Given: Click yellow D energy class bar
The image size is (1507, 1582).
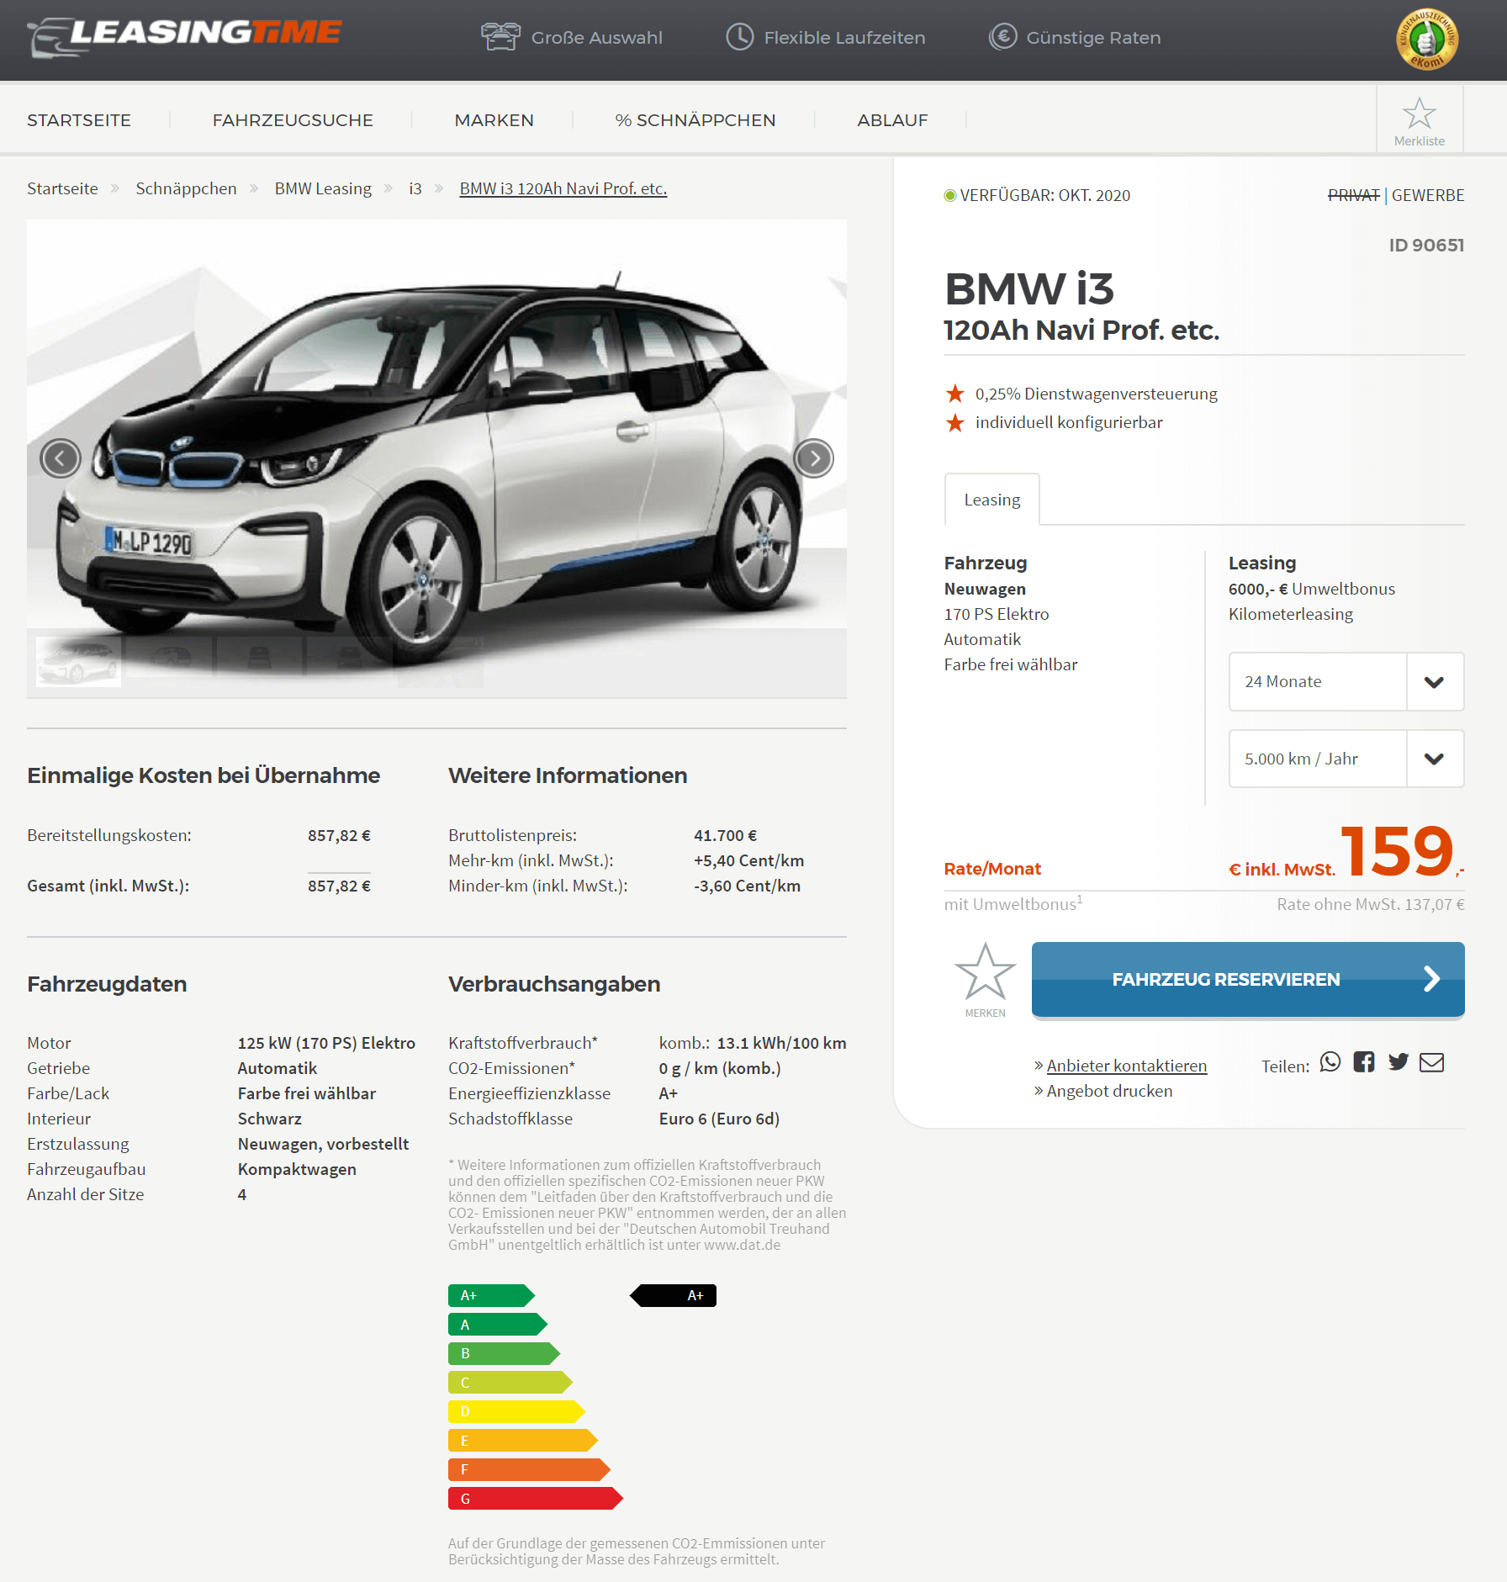Looking at the screenshot, I should tap(516, 1411).
